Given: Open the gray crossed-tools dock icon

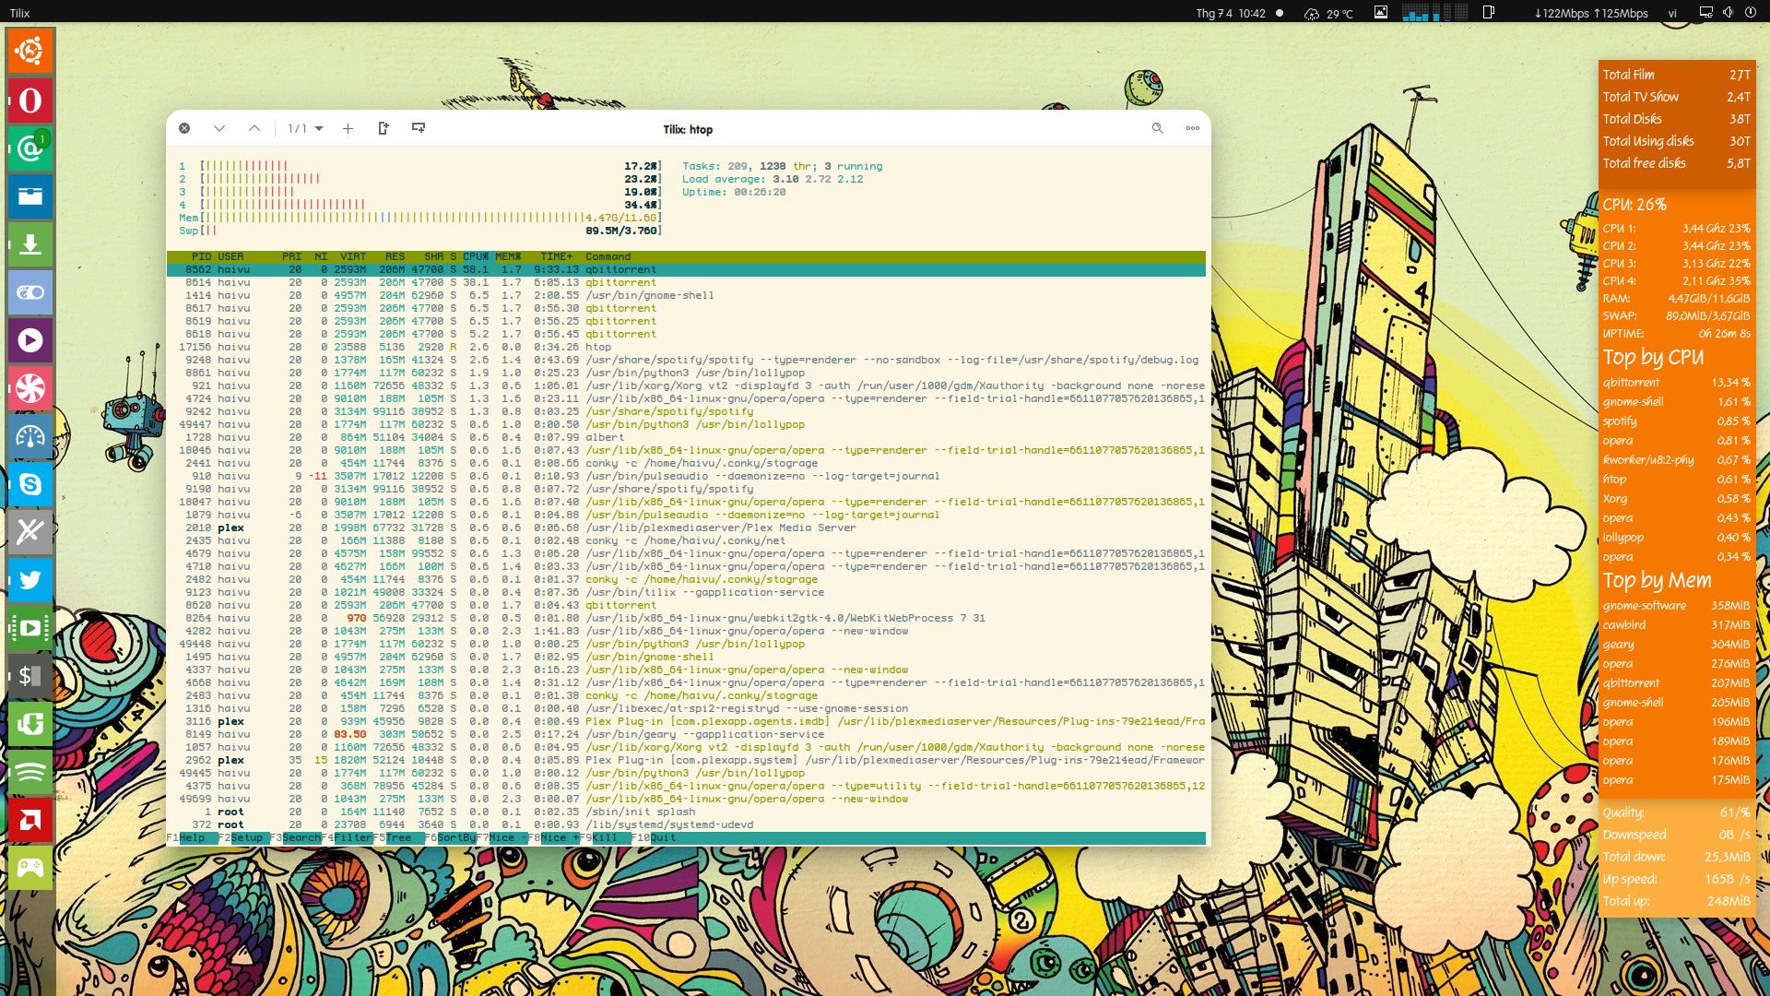Looking at the screenshot, I should click(x=30, y=531).
